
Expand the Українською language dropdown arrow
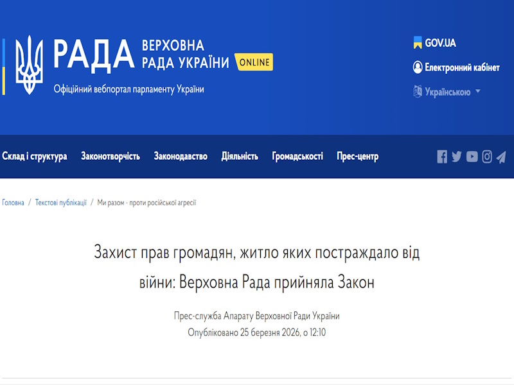pyautogui.click(x=478, y=91)
